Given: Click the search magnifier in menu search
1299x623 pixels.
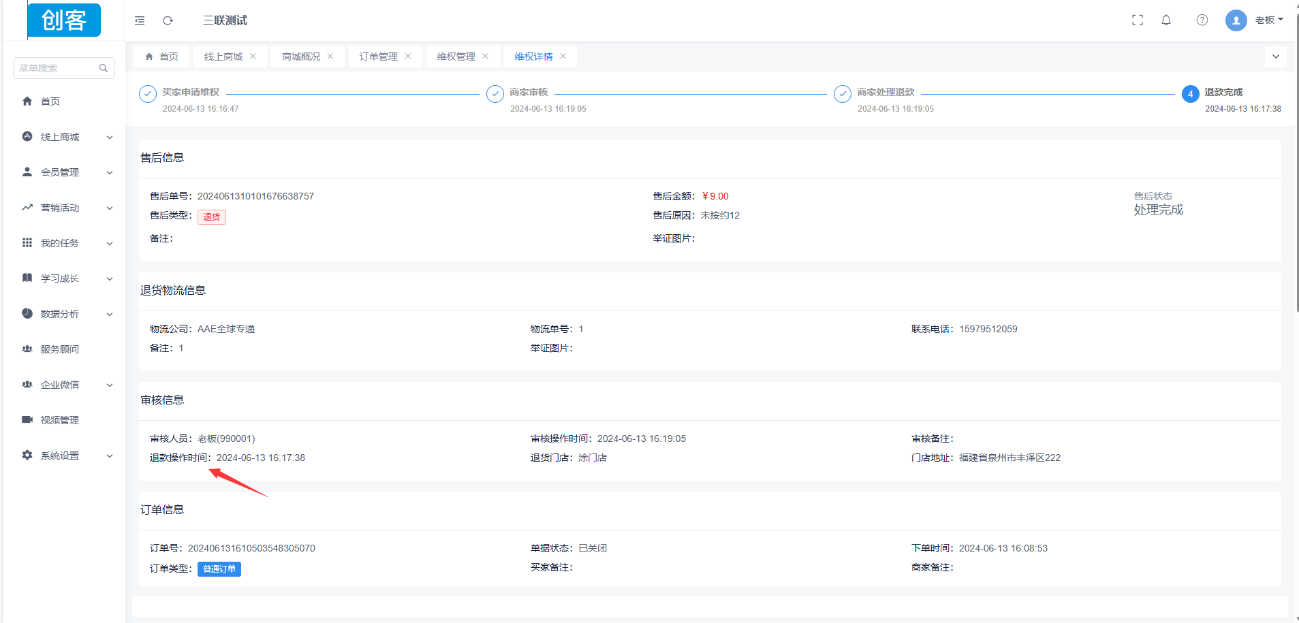Looking at the screenshot, I should coord(104,68).
